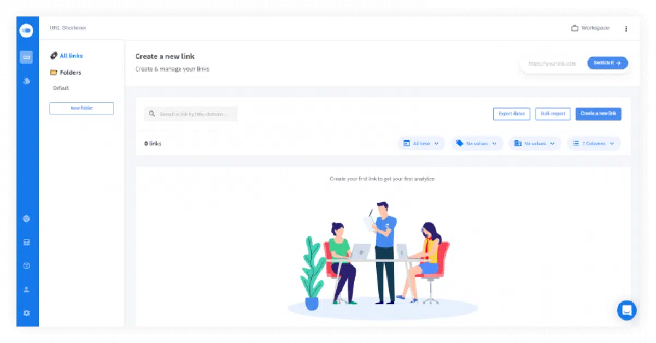Click the app logo in the sidebar
656x343 pixels.
point(26,31)
